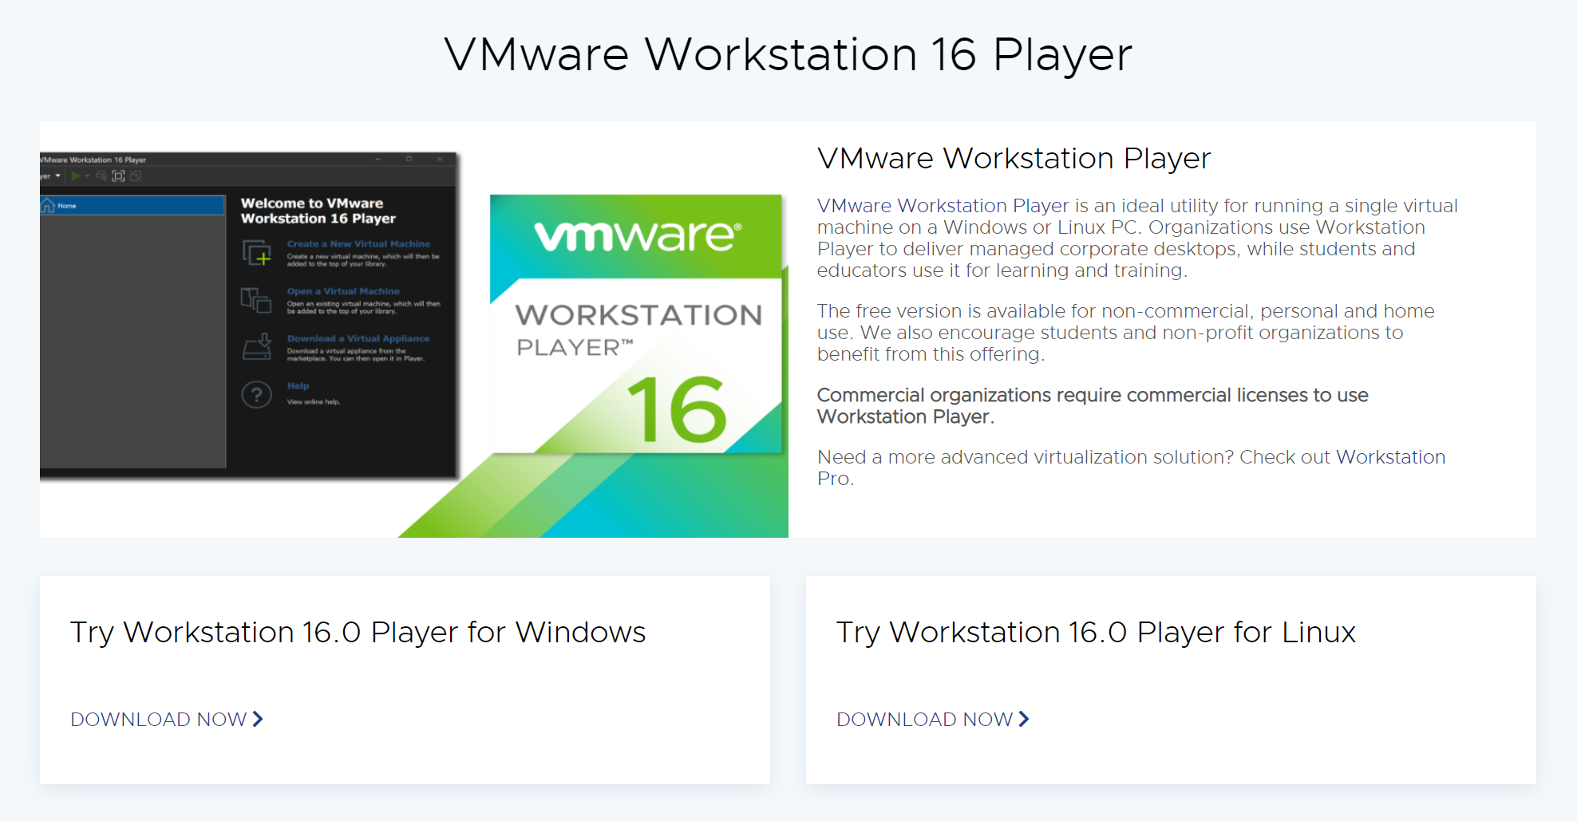Select the Home item in player sidebar
Viewport: 1577px width, 821px height.
[x=132, y=206]
